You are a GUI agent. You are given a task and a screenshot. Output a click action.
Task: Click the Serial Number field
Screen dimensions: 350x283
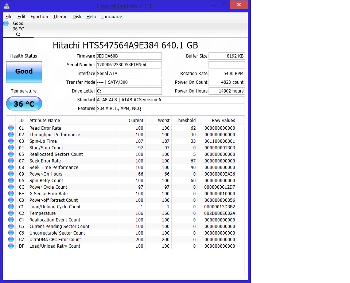point(129,65)
